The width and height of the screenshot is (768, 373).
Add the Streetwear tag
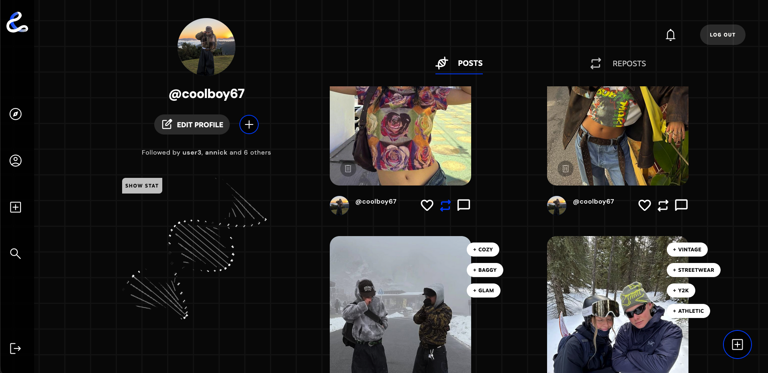tap(694, 270)
